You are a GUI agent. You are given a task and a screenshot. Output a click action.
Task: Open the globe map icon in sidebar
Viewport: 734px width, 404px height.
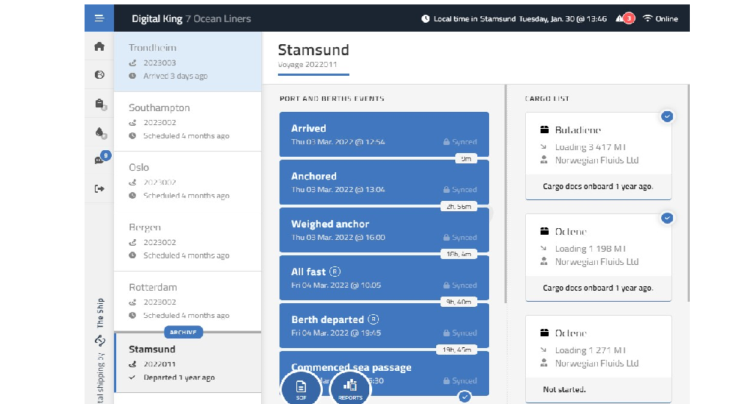pos(99,75)
